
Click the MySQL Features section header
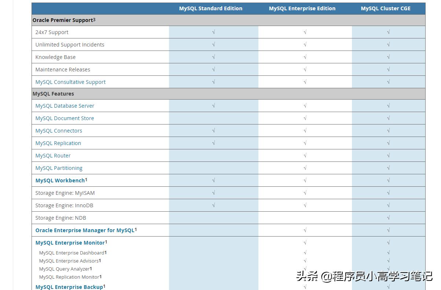pos(53,94)
